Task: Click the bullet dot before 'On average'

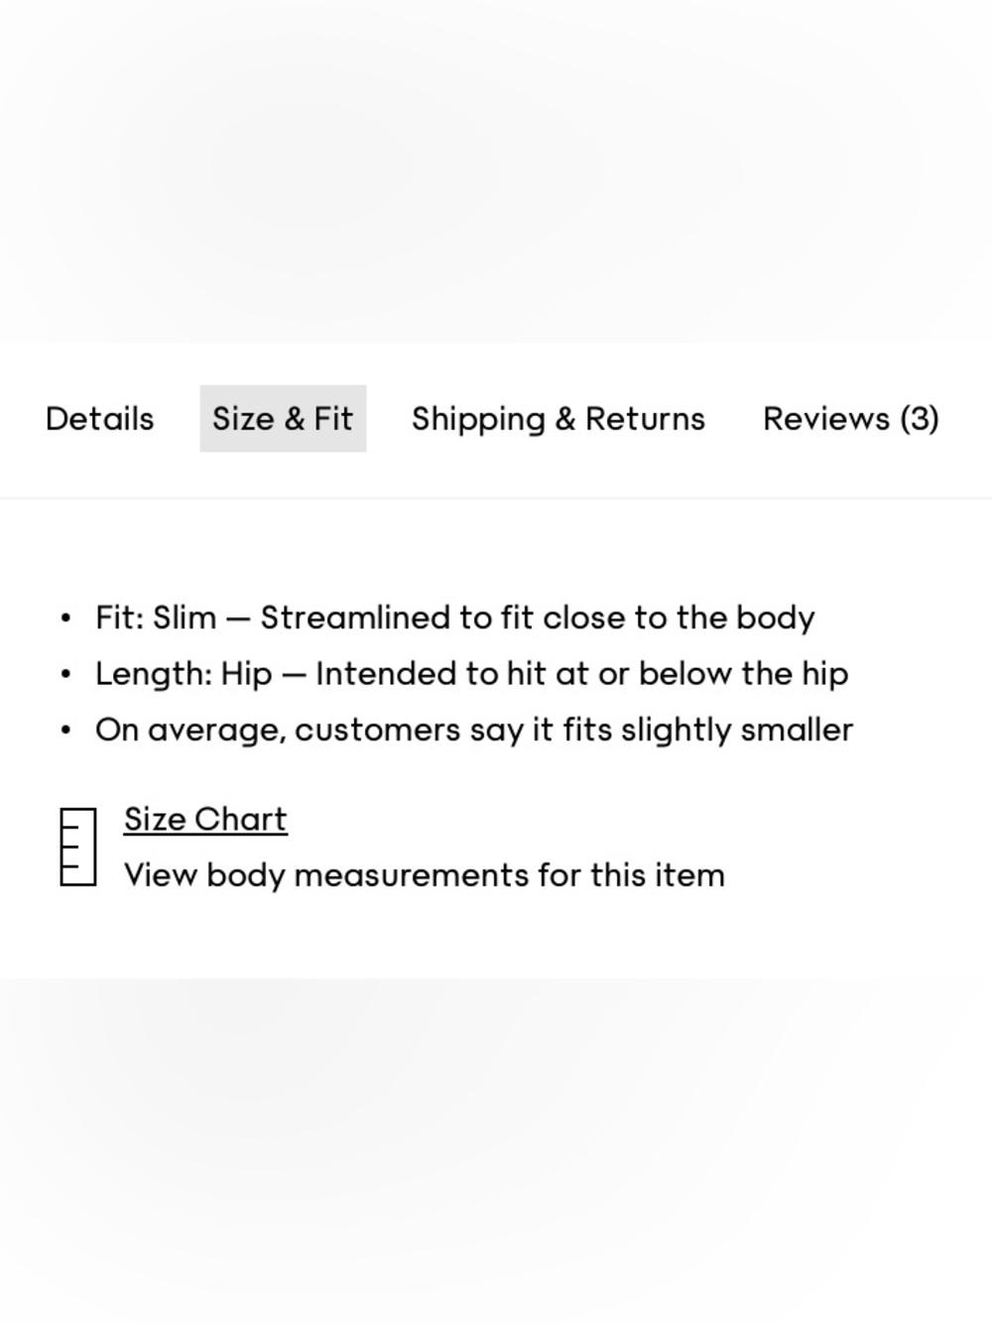Action: 65,731
